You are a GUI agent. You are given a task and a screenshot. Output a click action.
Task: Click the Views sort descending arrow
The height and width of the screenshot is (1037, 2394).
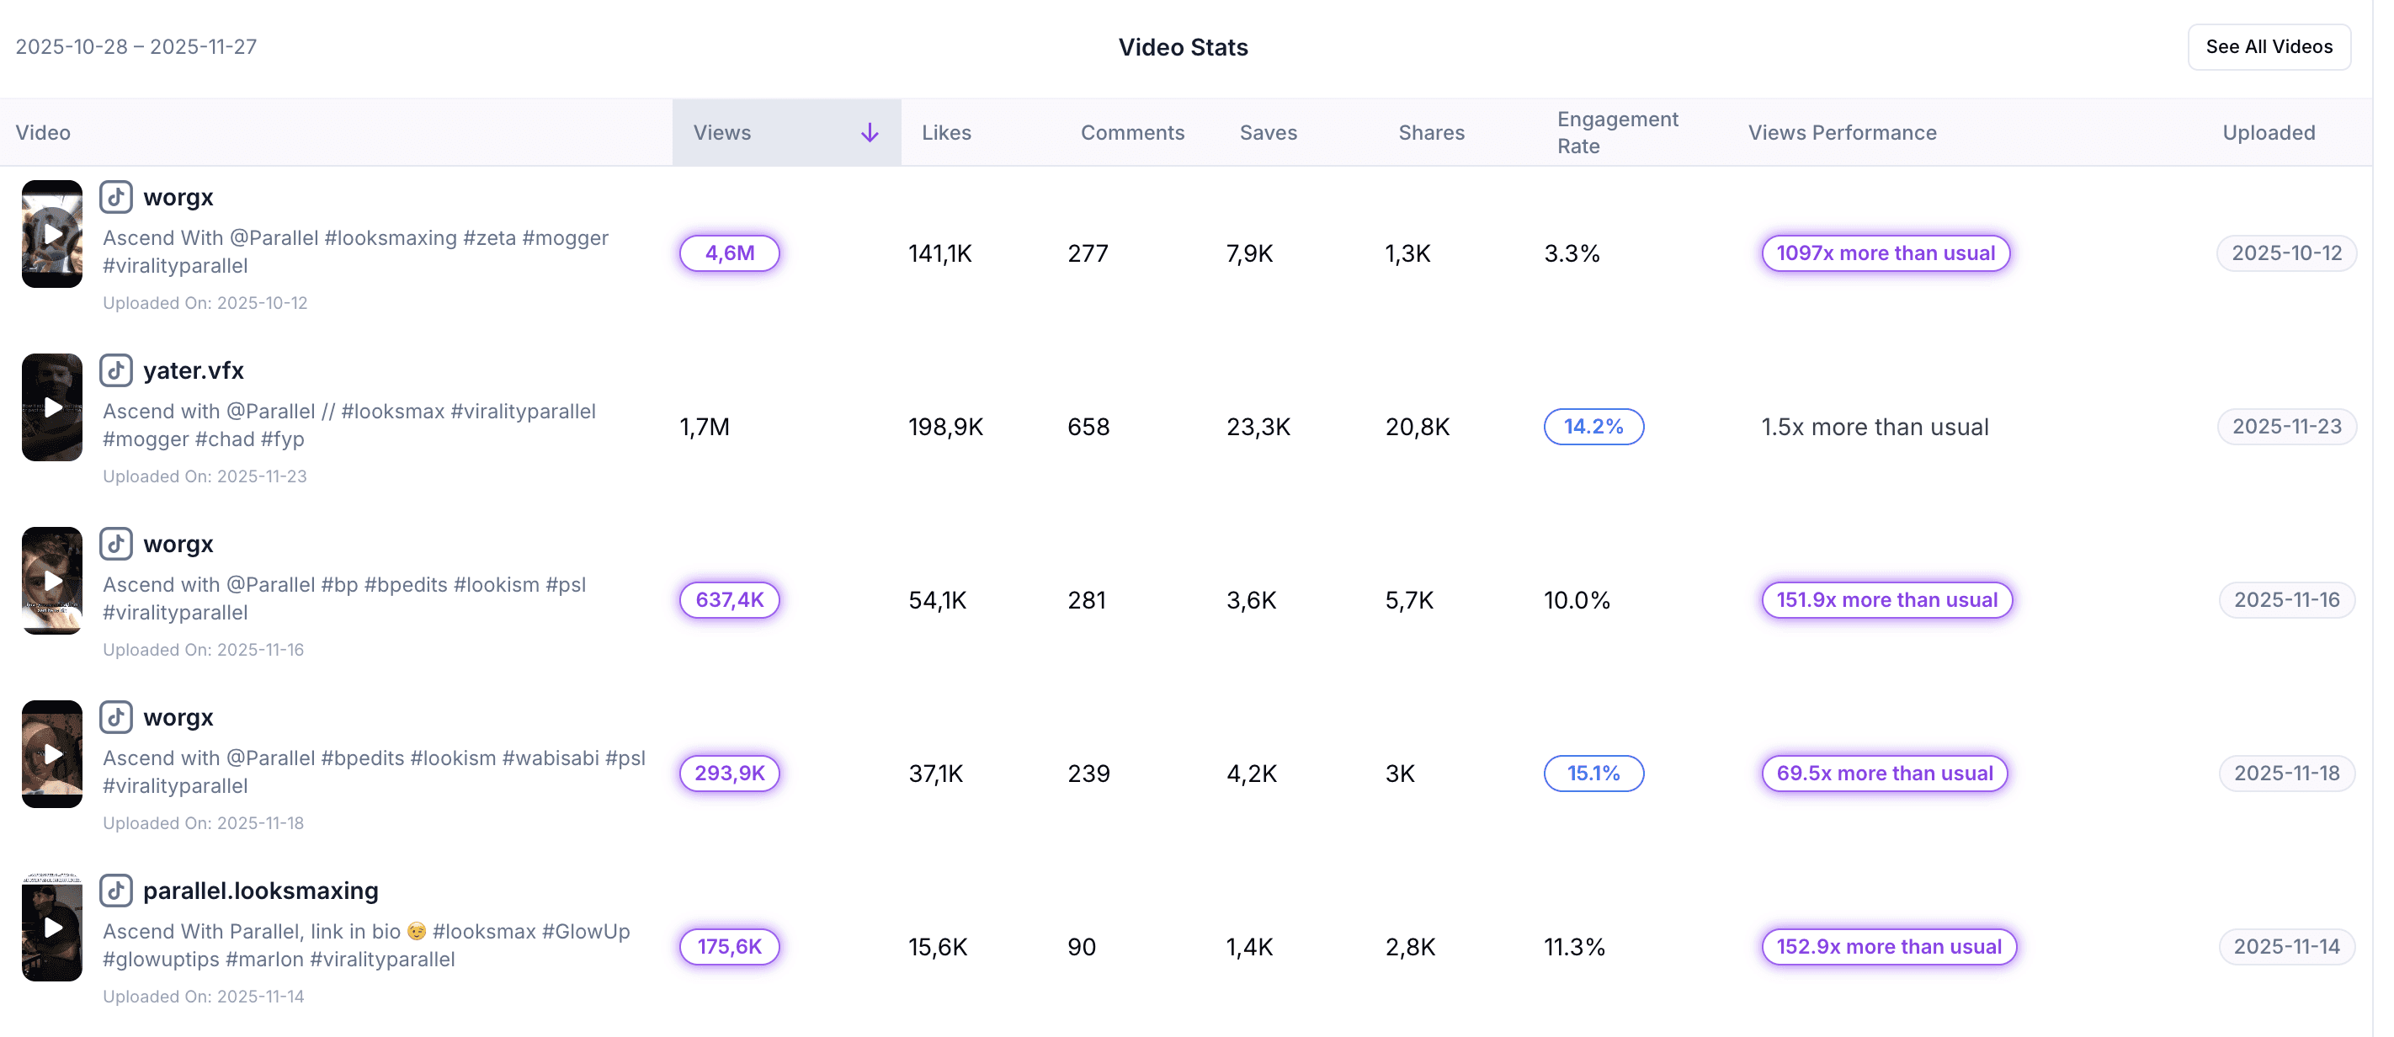[x=869, y=133]
